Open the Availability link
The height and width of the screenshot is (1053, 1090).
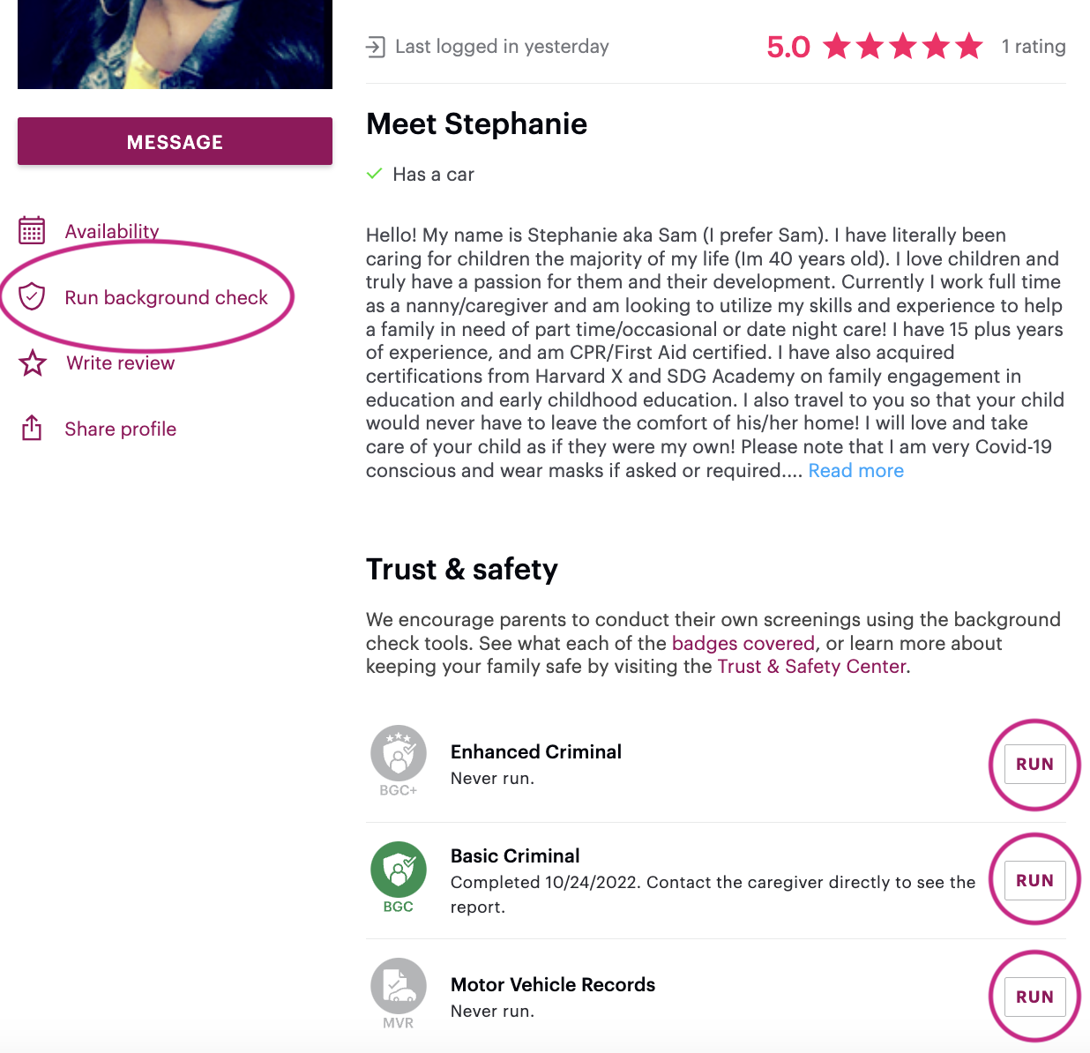click(112, 231)
